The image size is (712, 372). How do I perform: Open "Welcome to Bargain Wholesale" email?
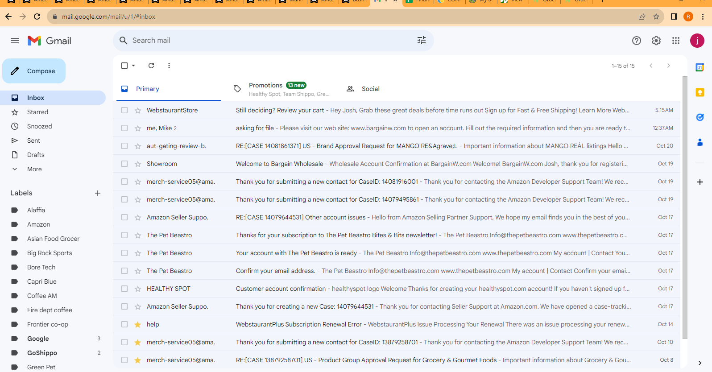397,164
